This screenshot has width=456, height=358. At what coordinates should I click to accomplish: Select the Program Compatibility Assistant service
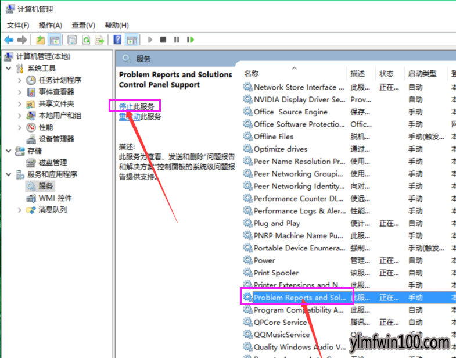(x=299, y=310)
